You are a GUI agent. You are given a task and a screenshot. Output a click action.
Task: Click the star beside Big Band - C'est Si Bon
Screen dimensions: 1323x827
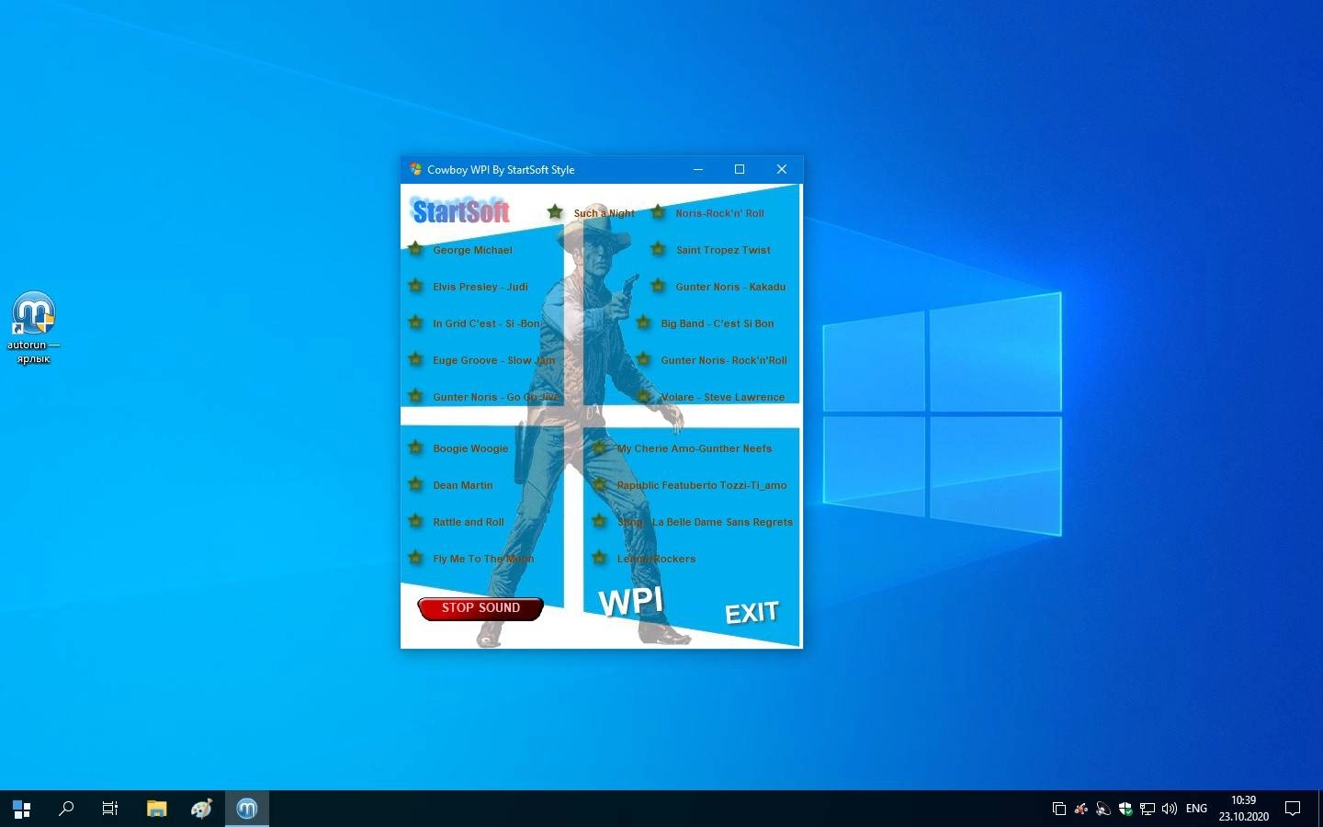click(x=643, y=323)
